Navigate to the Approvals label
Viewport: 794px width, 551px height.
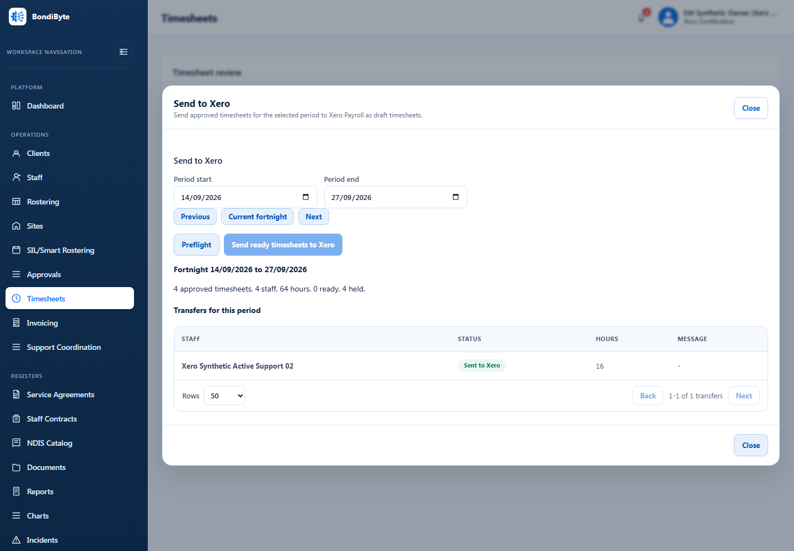point(44,274)
